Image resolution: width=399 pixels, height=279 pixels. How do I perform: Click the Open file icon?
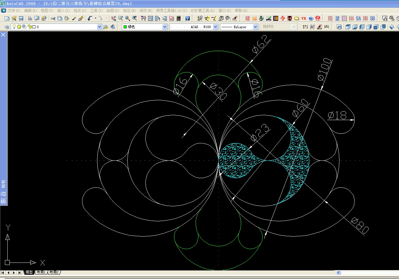point(14,18)
